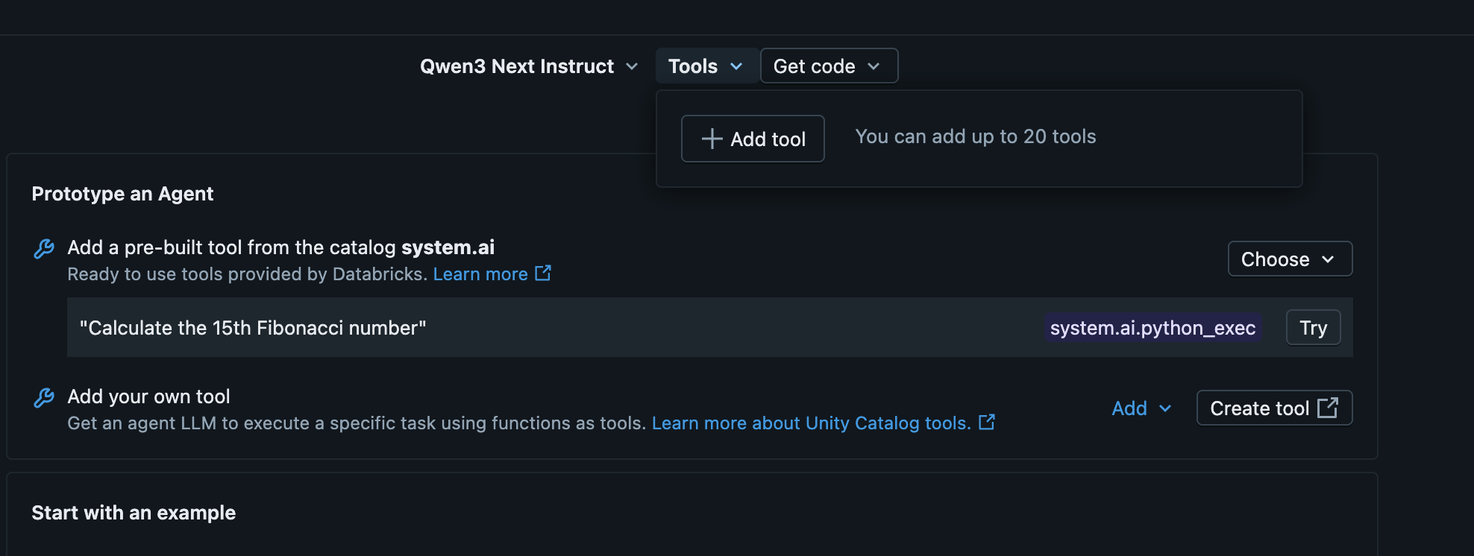Open Learn more about Unity Catalog tools link
This screenshot has height=556, width=1474.
point(812,423)
